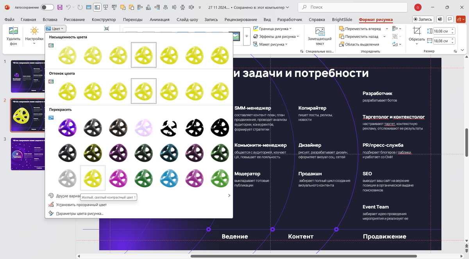Viewport: 469px width, 259px height.
Task: Click the Save icon in quick access toolbar
Action: click(60, 7)
